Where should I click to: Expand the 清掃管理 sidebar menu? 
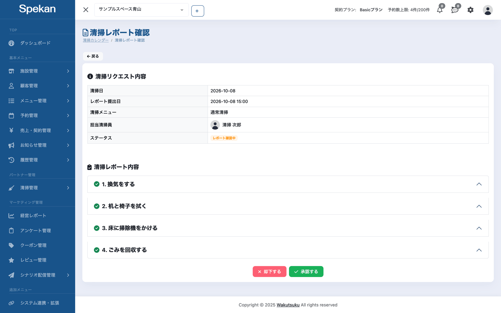(x=38, y=188)
